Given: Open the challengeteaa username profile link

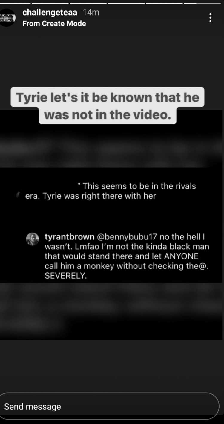Looking at the screenshot, I should (50, 13).
